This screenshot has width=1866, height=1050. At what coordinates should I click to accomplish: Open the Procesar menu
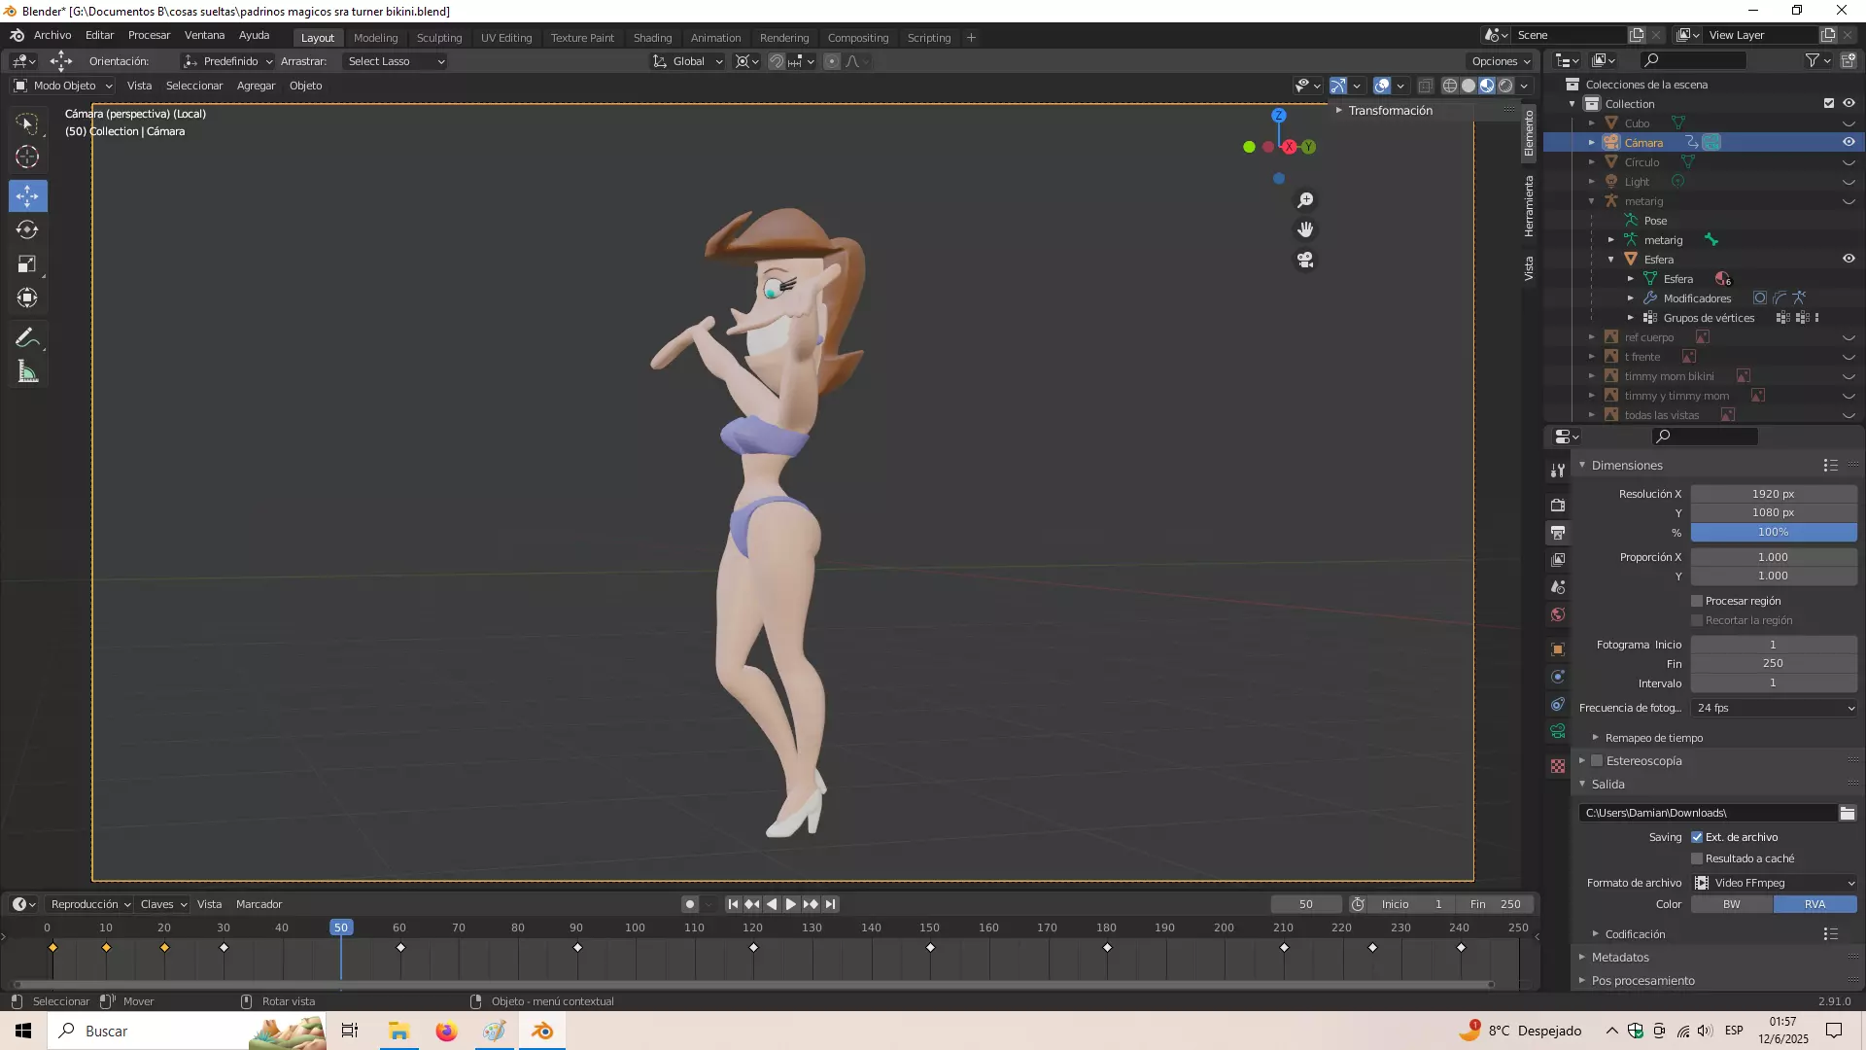click(149, 35)
